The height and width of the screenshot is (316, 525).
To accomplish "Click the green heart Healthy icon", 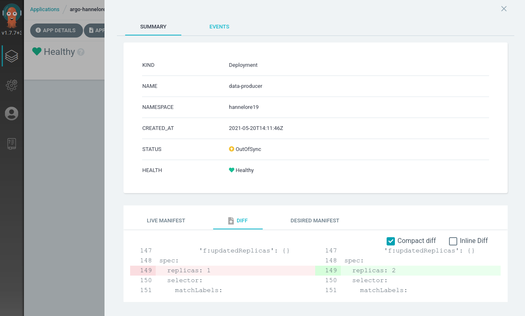I will 232,170.
